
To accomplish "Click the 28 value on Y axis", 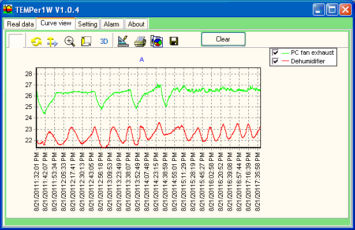I will click(x=29, y=74).
